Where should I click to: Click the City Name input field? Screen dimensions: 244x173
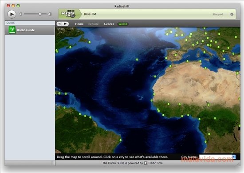[x=216, y=157]
